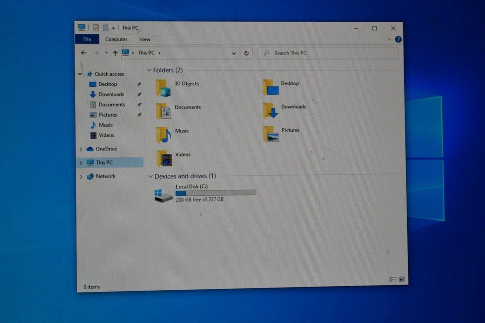
Task: Open the Videos folder icon in Folders
Action: tap(164, 158)
